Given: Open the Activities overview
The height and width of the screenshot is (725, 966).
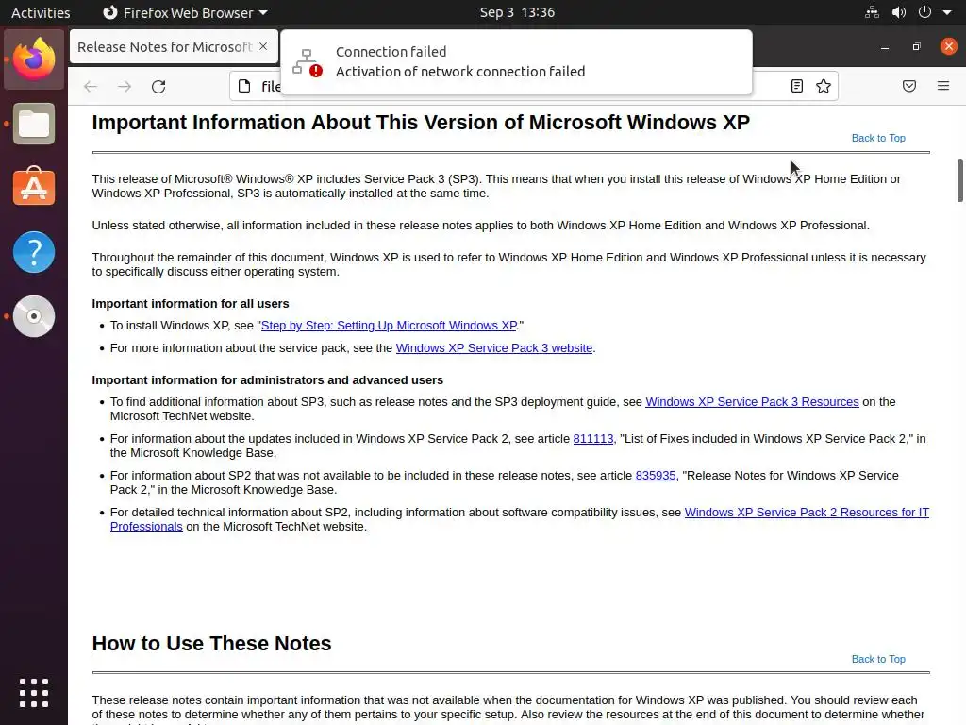Looking at the screenshot, I should tap(41, 12).
